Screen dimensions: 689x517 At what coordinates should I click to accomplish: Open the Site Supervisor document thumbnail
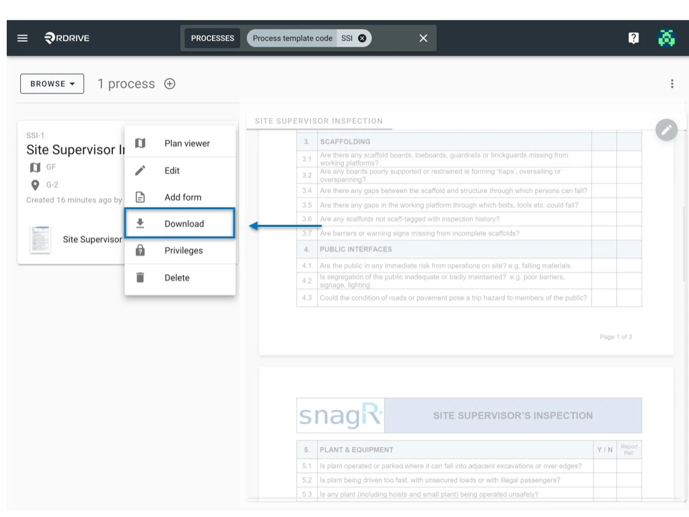click(x=40, y=240)
